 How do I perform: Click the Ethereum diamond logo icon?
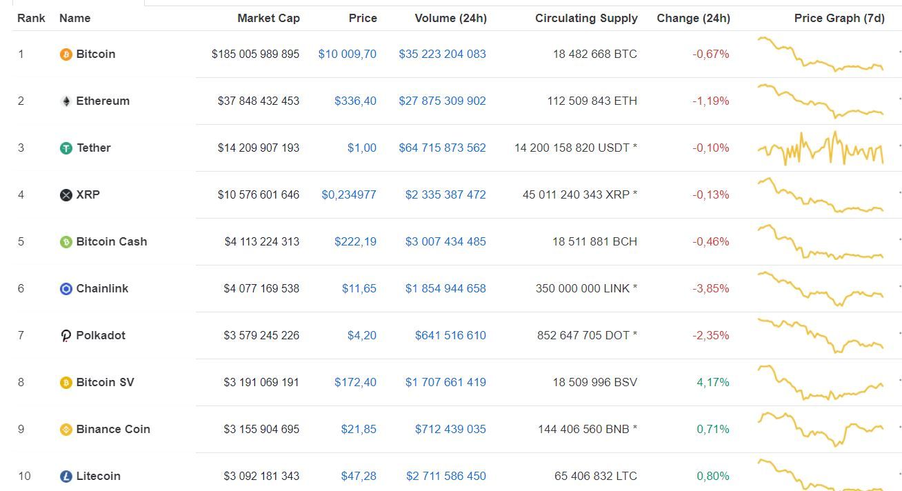point(66,101)
